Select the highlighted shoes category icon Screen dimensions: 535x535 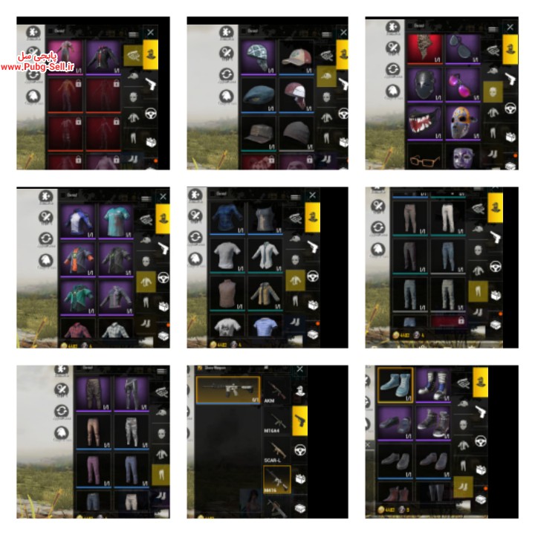[x=463, y=487]
